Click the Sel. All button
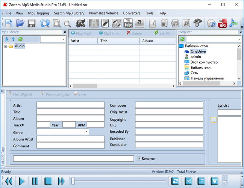 click(x=162, y=33)
